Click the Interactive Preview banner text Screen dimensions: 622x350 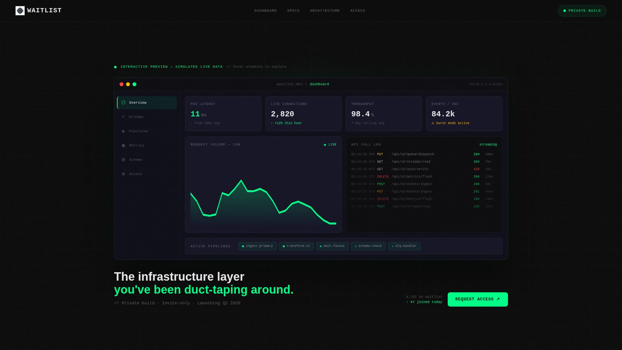(171, 67)
